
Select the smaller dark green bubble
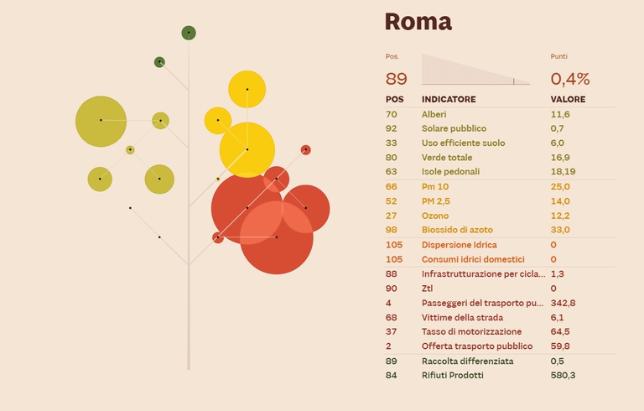click(x=159, y=62)
